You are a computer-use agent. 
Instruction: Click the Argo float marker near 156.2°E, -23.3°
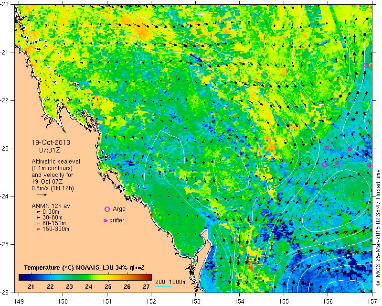pos(337,163)
